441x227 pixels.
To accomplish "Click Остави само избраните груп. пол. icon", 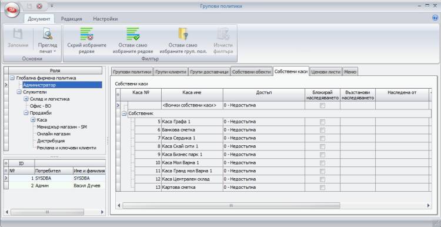I will pos(183,34).
